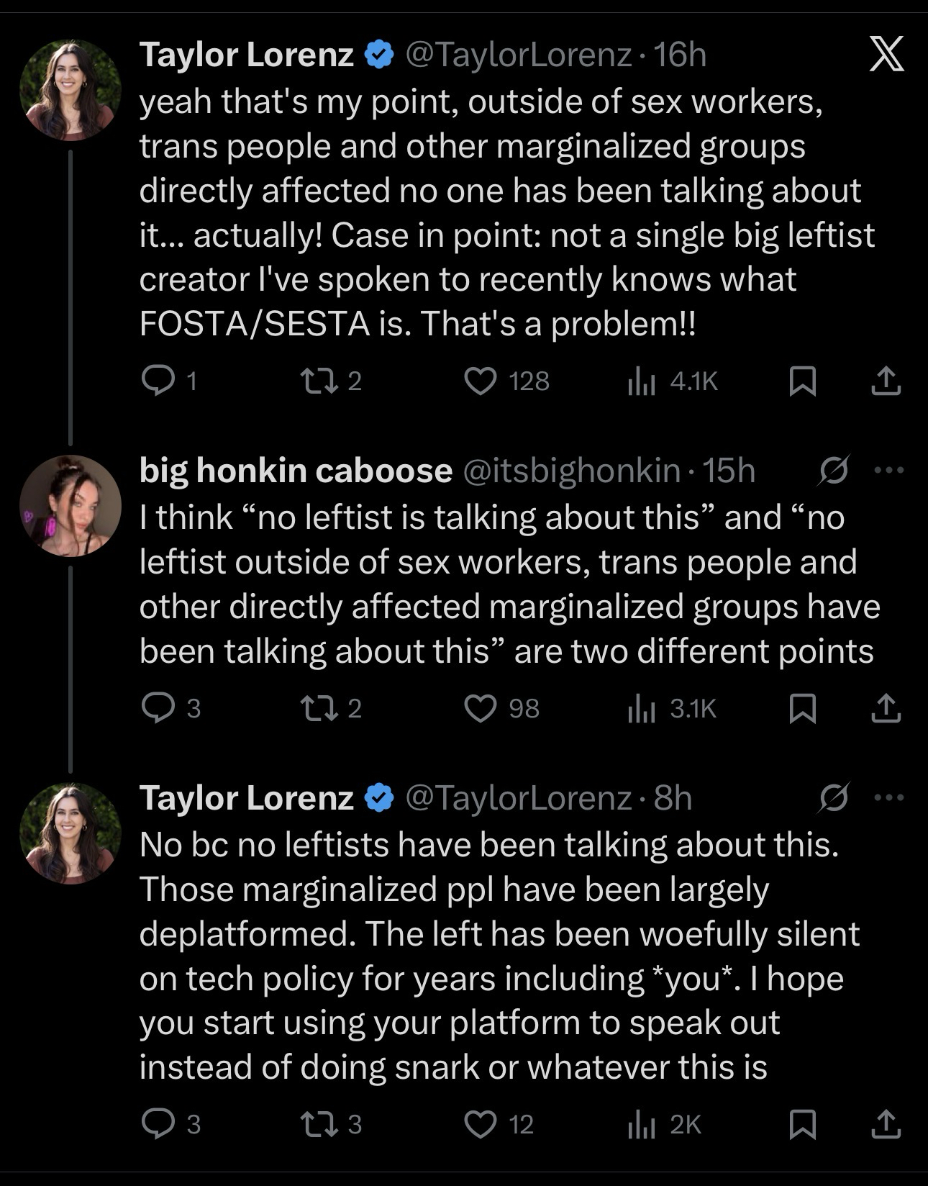View analytics showing 2K views
This screenshot has width=928, height=1186.
pos(642,1124)
